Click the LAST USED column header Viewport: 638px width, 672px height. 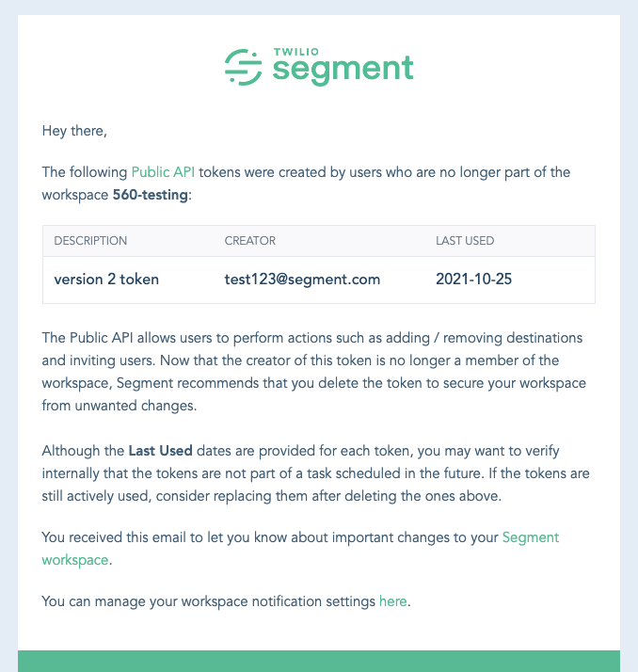(x=465, y=241)
